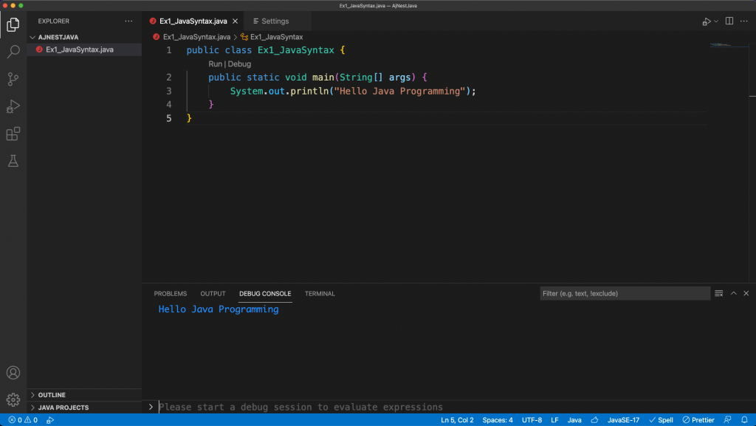Switch to the TERMINAL panel tab
This screenshot has height=426, width=756.
click(x=320, y=294)
